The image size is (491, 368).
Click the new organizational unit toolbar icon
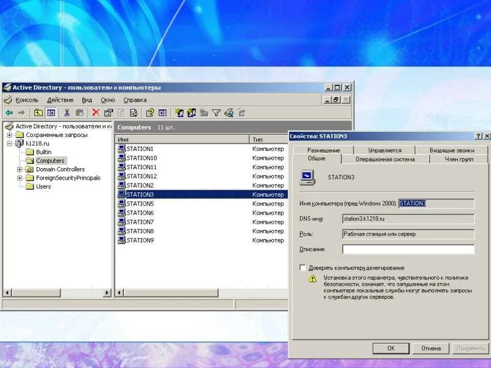pos(204,112)
